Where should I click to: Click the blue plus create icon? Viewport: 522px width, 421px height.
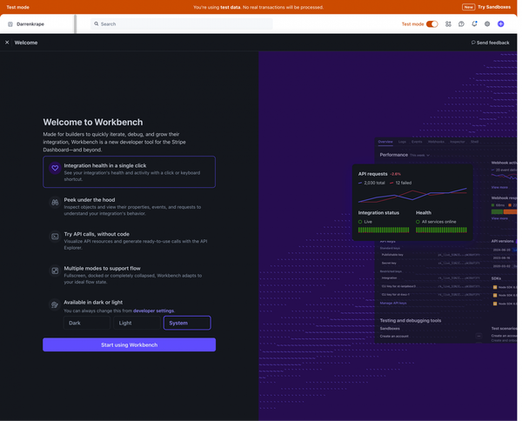pyautogui.click(x=501, y=24)
